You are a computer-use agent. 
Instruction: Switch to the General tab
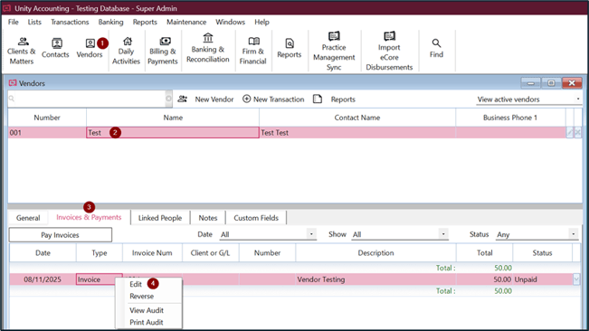(x=28, y=218)
